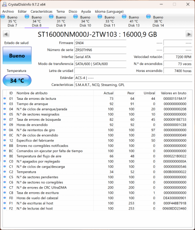This screenshot has width=195, height=230.
Task: Click status dot for sectores reasignados row
Action: pos(5,114)
